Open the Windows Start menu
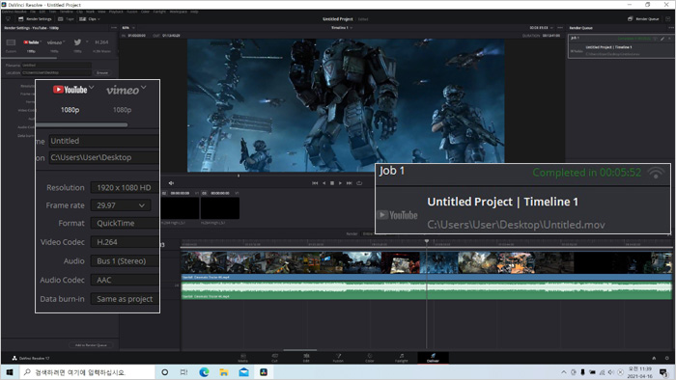This screenshot has width=676, height=380. pos(10,372)
